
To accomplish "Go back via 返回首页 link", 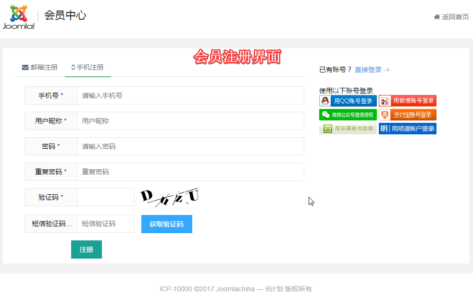I will 455,17.
